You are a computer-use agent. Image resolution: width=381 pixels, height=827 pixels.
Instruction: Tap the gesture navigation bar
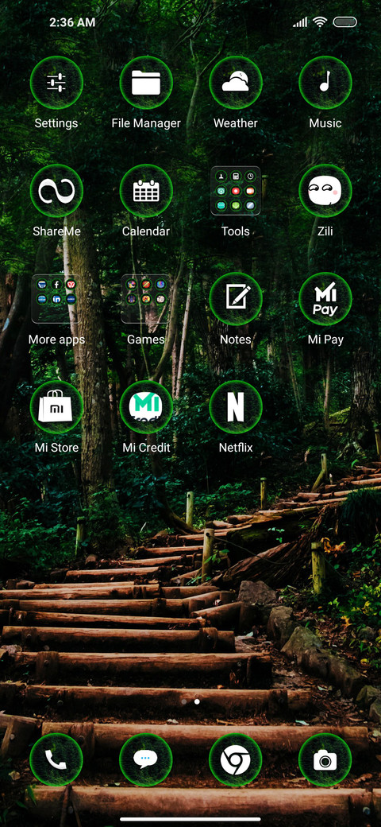click(x=190, y=819)
